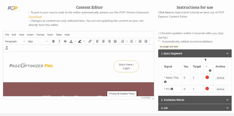Image resolution: width=234 pixels, height=116 pixels.
Task: Click info icon under checkmark column header
Action: coord(210,70)
